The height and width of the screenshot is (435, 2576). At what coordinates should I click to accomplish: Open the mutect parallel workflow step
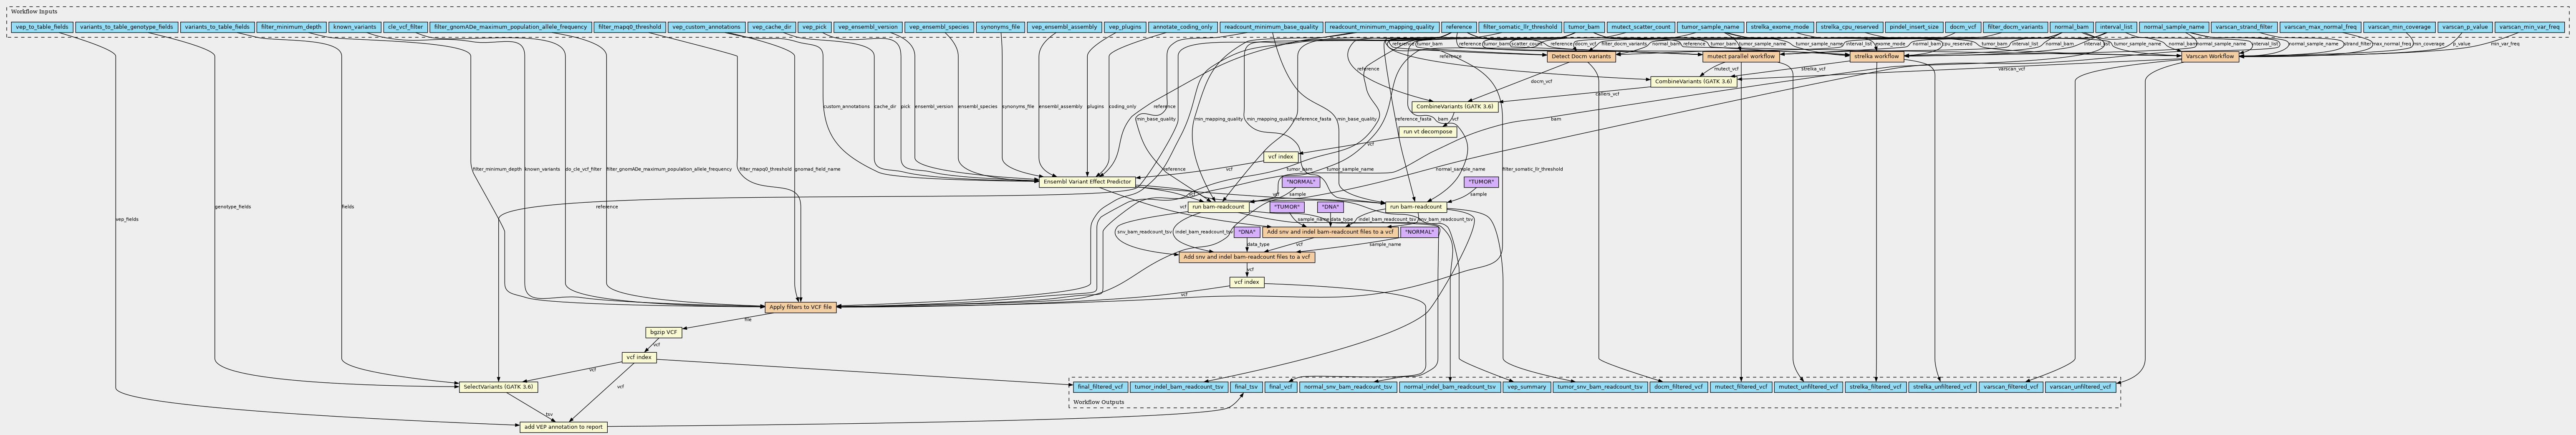coord(1740,57)
